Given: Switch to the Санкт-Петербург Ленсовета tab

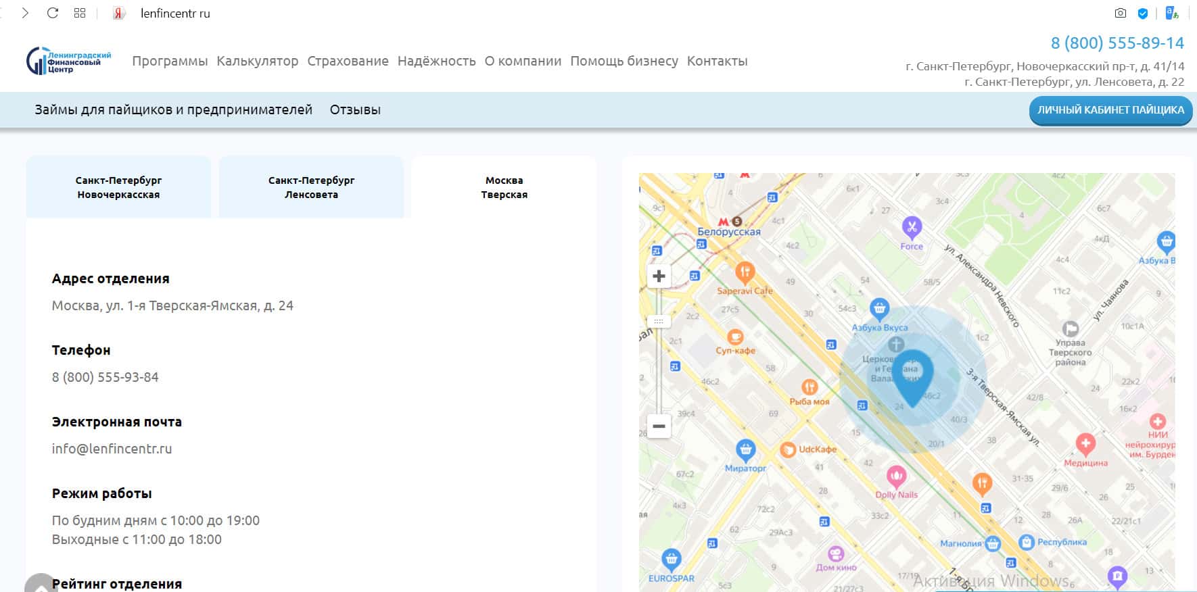Looking at the screenshot, I should click(311, 187).
